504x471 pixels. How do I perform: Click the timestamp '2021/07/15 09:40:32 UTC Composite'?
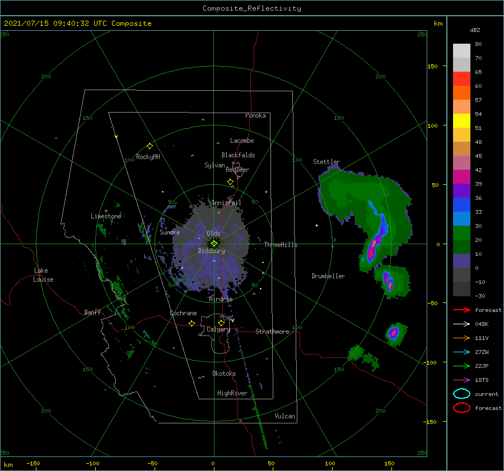(x=77, y=24)
